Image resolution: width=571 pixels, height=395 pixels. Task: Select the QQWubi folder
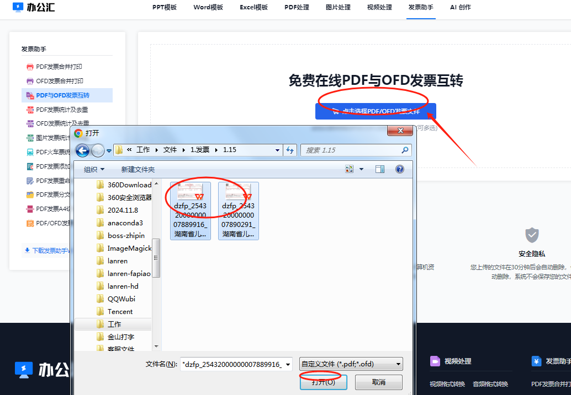[116, 299]
